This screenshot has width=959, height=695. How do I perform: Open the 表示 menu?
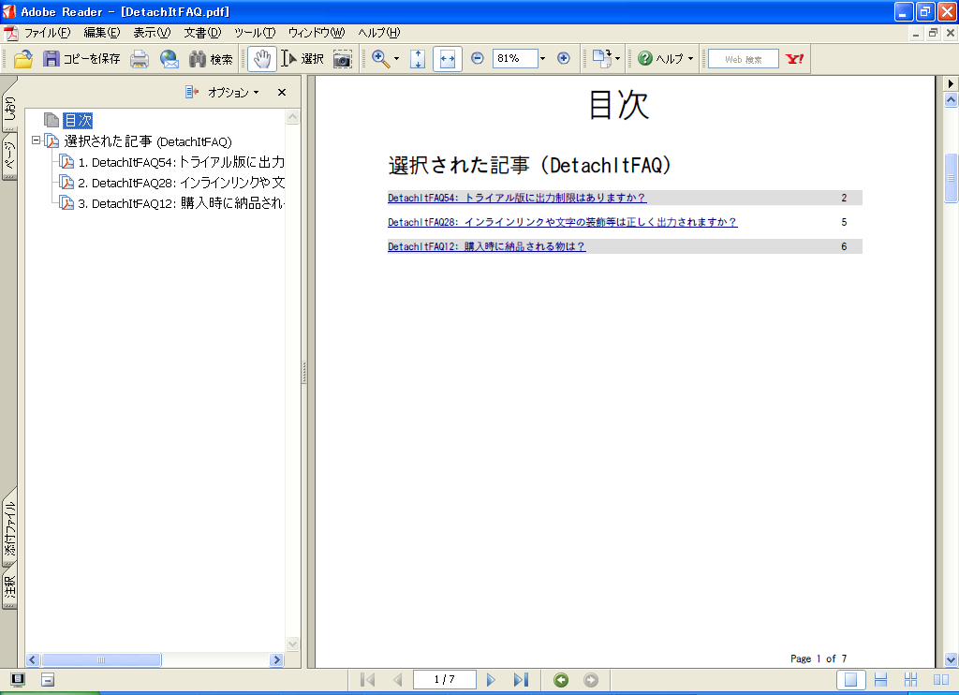pos(153,33)
